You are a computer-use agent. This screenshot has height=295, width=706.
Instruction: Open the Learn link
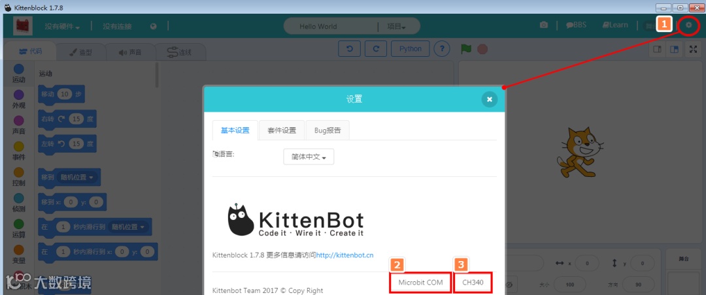(615, 25)
